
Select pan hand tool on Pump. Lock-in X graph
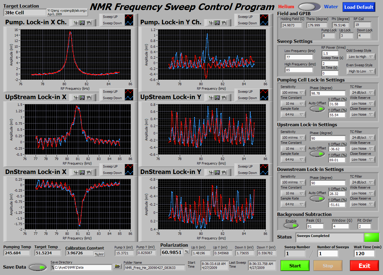pyautogui.click(x=89, y=23)
